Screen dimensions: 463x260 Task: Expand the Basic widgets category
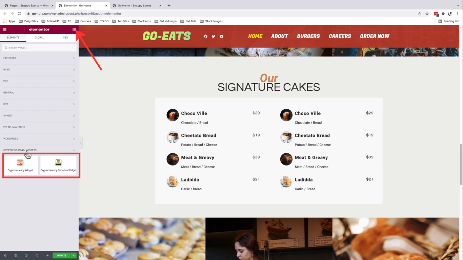(39, 70)
